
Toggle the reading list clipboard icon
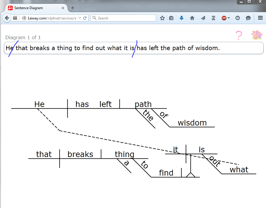171,18
